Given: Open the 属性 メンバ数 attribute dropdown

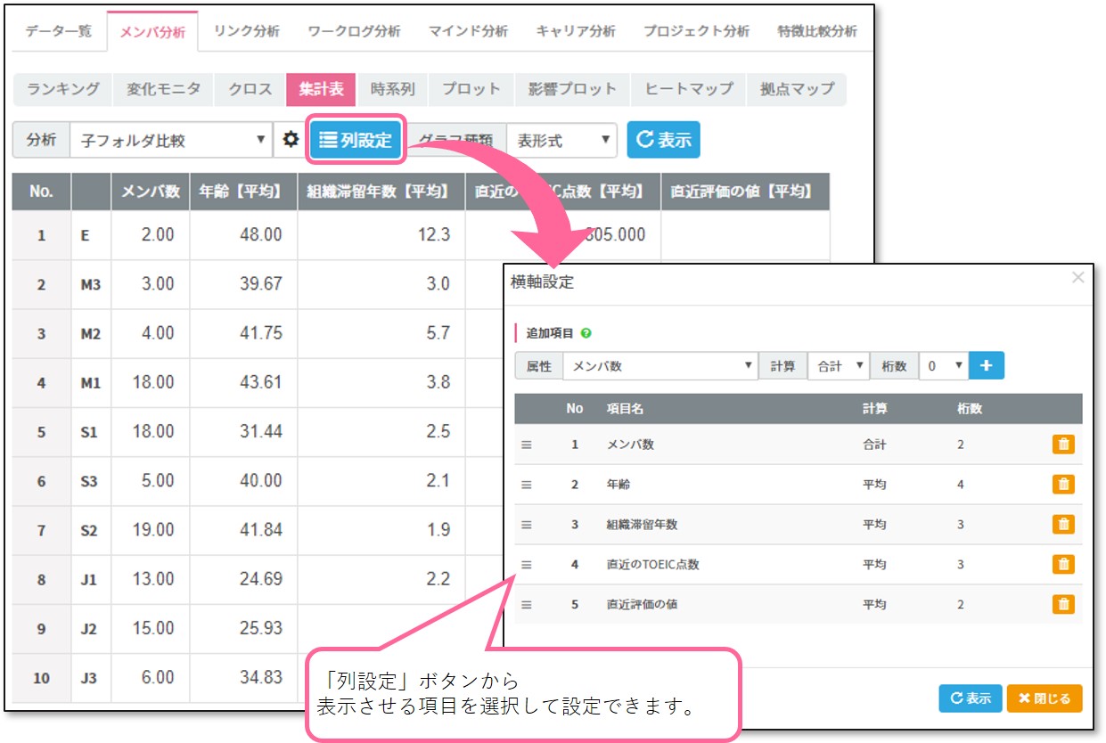Looking at the screenshot, I should coord(660,366).
